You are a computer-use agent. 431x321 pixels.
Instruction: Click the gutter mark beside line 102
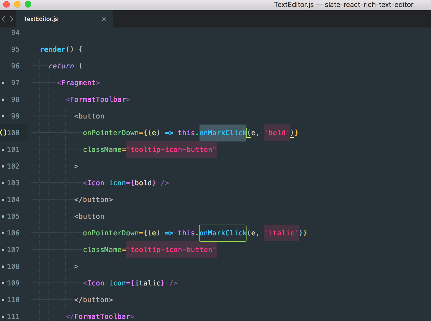click(x=3, y=166)
